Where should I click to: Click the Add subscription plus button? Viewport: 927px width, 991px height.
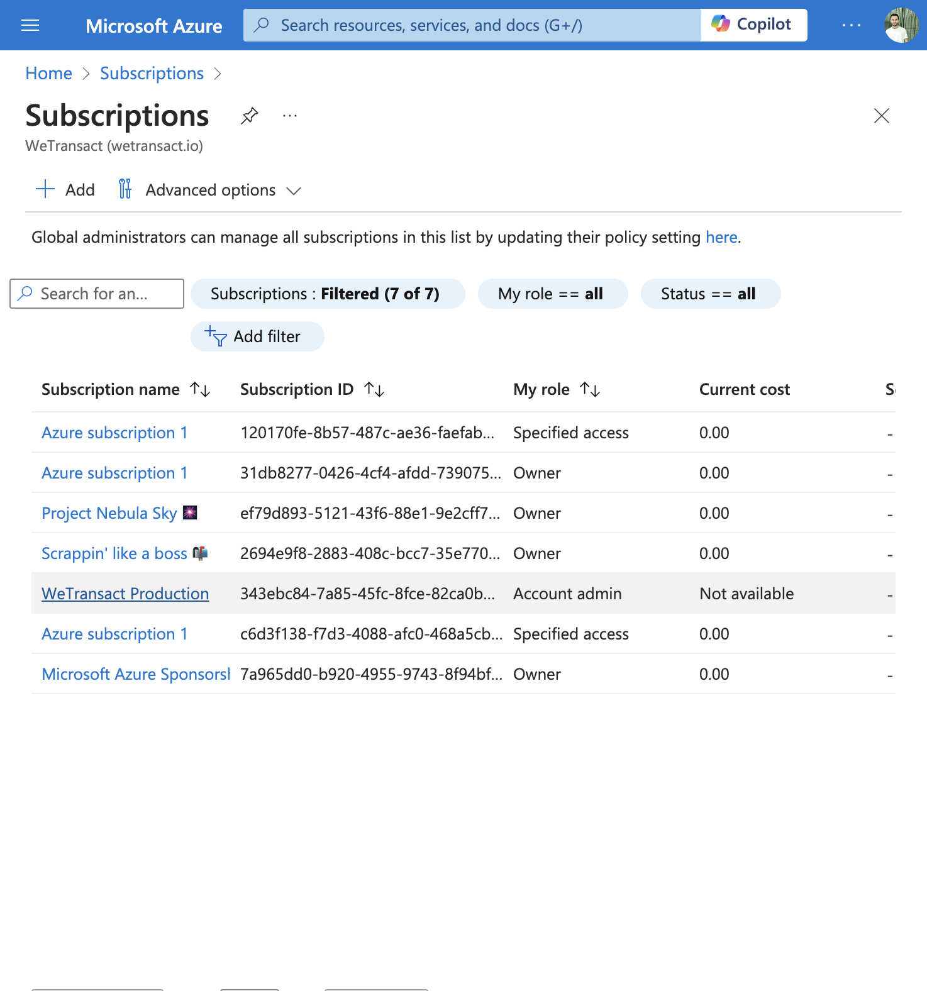point(65,189)
